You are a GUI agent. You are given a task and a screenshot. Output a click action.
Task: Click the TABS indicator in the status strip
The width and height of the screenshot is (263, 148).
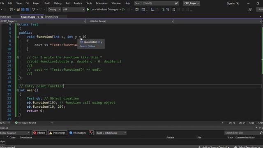[251, 123]
